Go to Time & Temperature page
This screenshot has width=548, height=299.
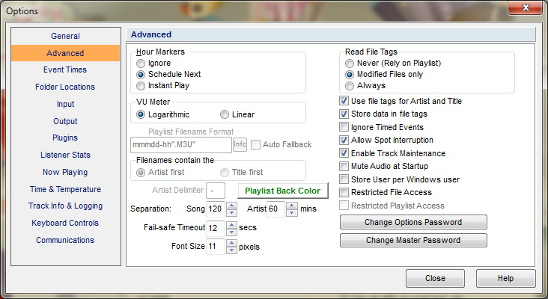click(x=65, y=189)
